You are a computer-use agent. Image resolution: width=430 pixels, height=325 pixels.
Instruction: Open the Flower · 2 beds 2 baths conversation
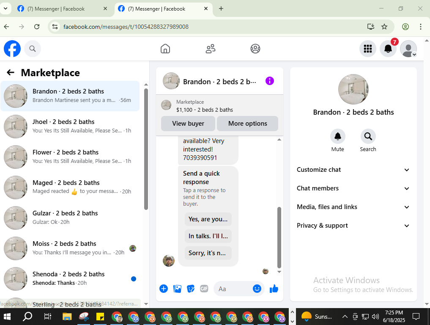[x=70, y=157]
